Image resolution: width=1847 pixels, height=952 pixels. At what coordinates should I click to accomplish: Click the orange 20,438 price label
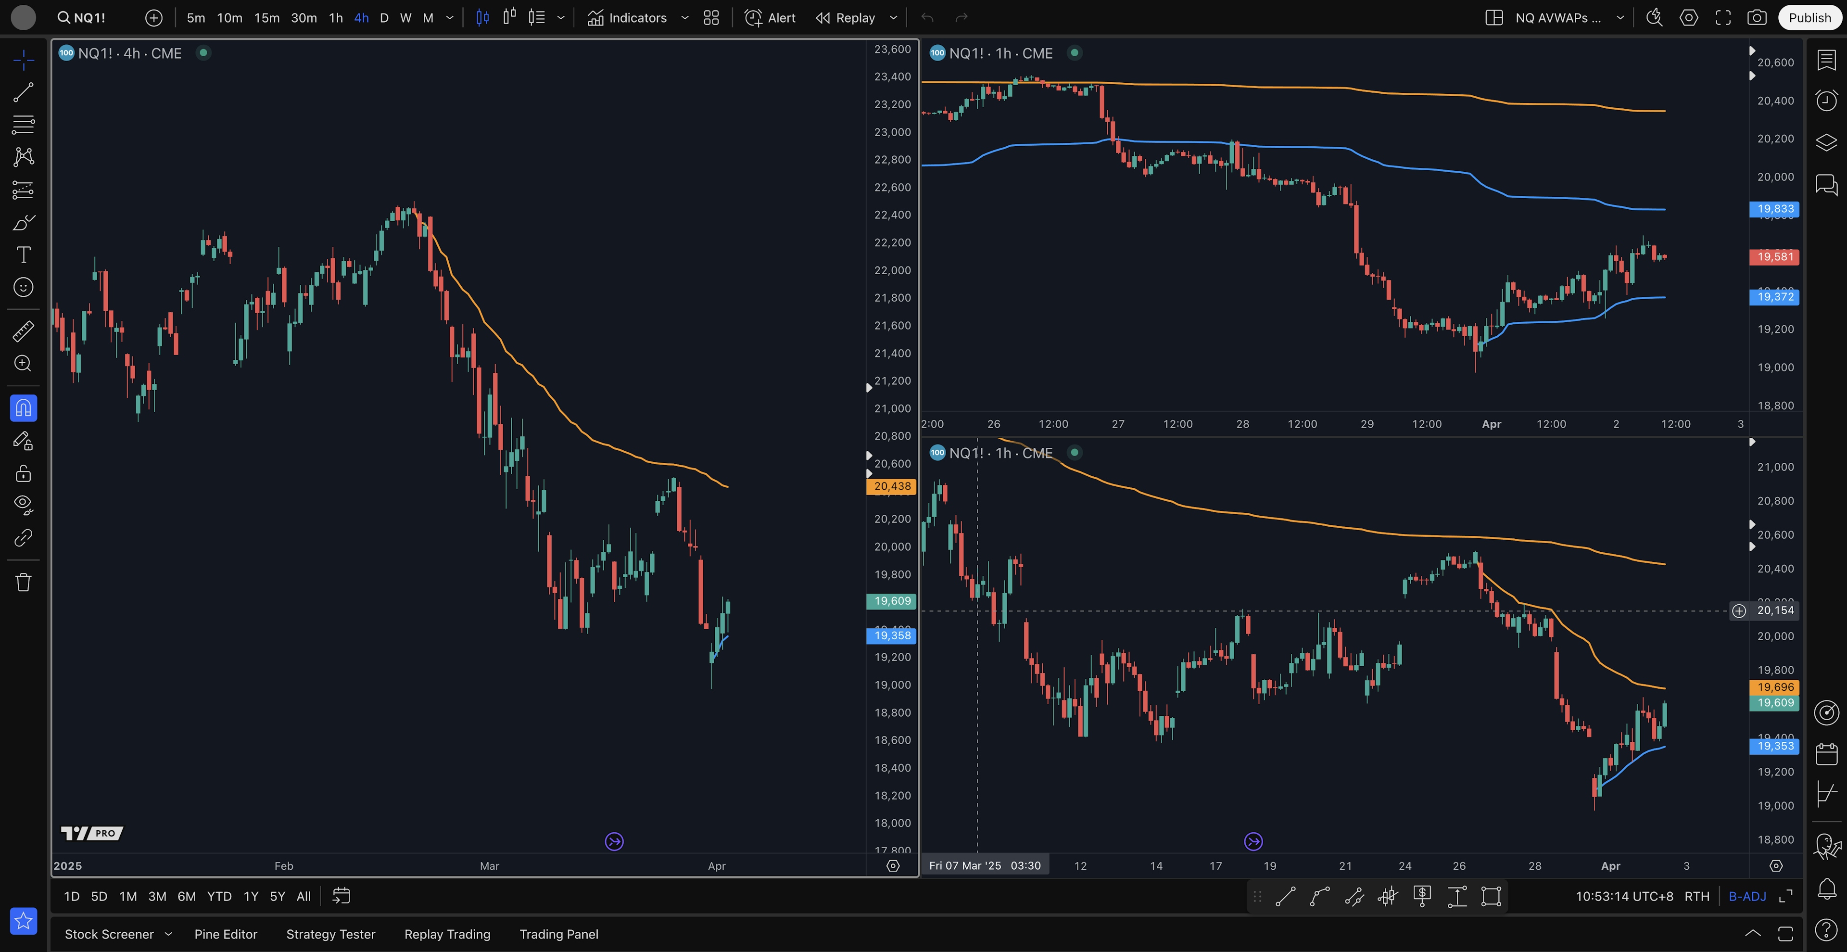tap(891, 486)
